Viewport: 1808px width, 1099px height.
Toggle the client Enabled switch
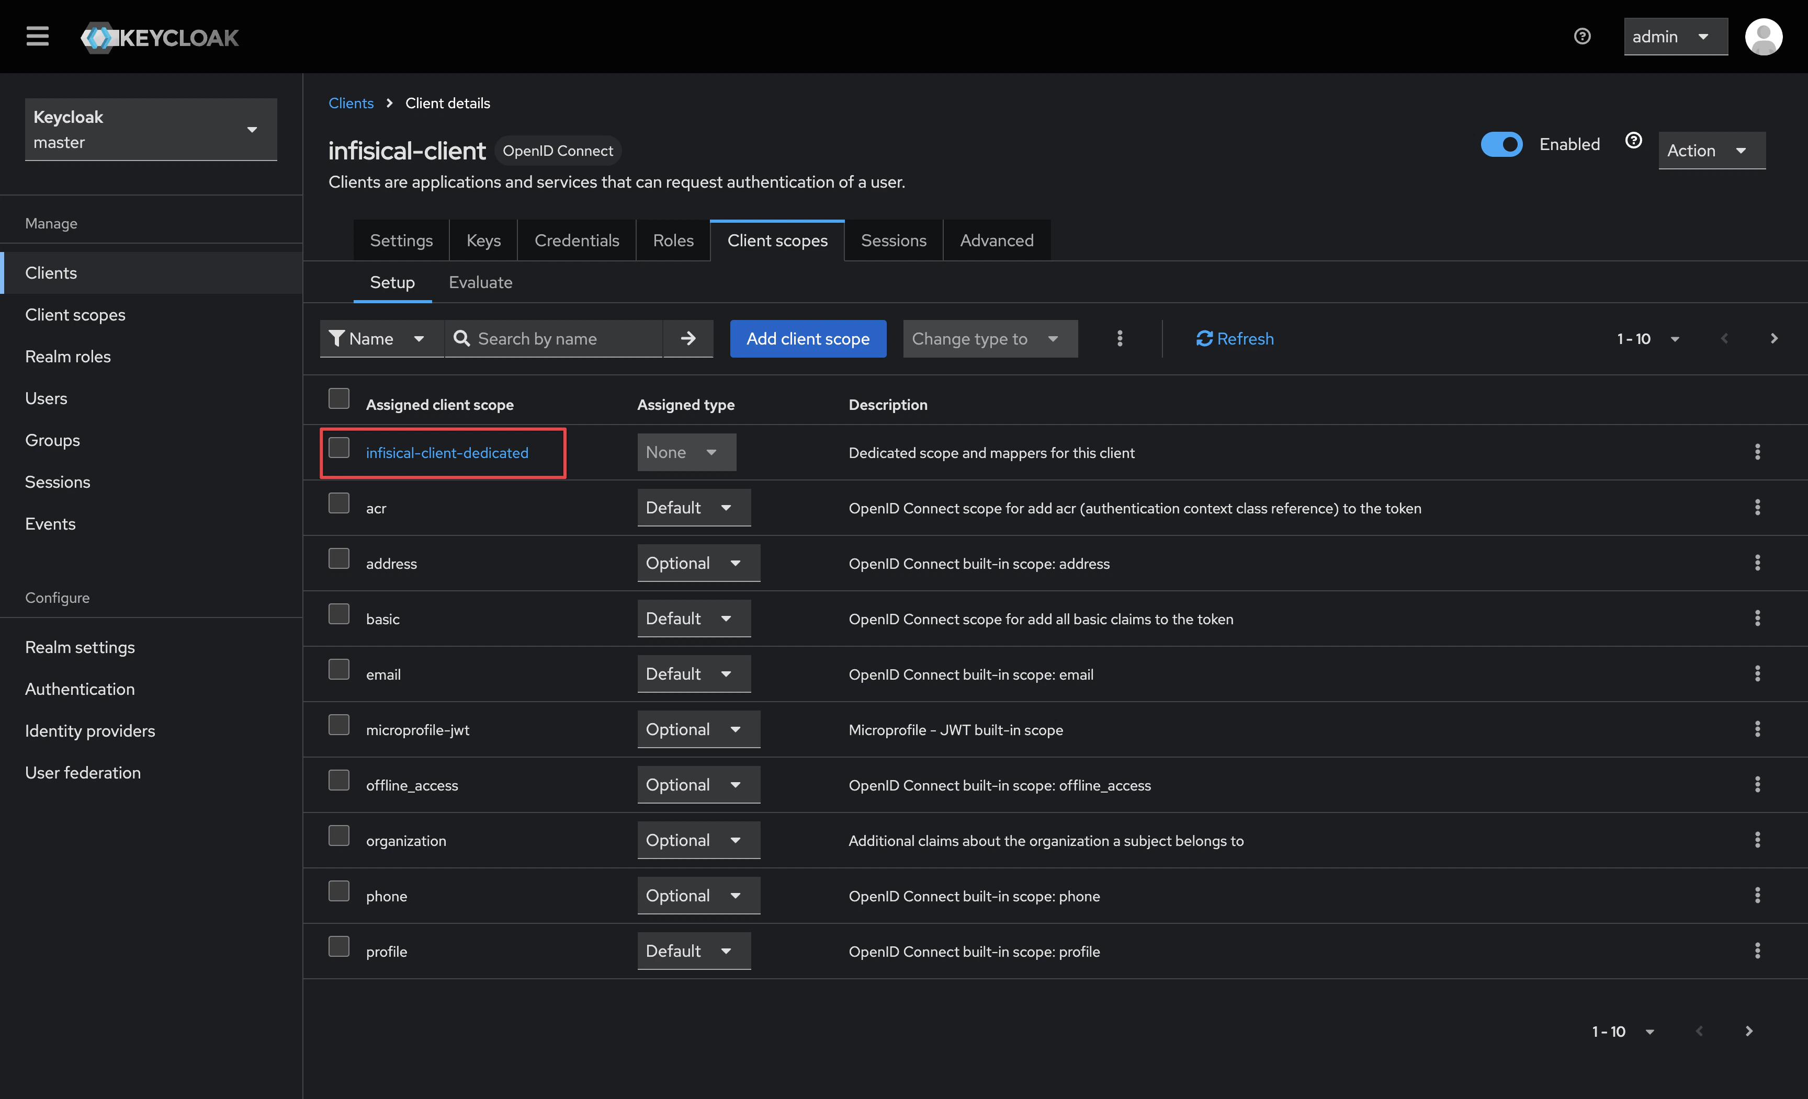(x=1501, y=144)
